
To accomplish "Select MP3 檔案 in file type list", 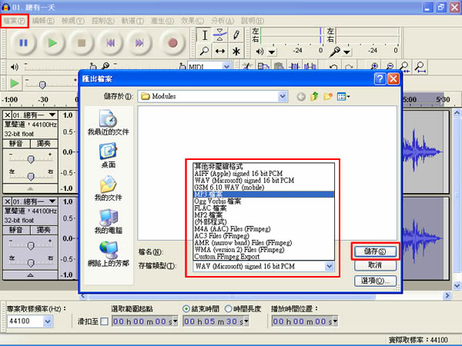I will 263,195.
